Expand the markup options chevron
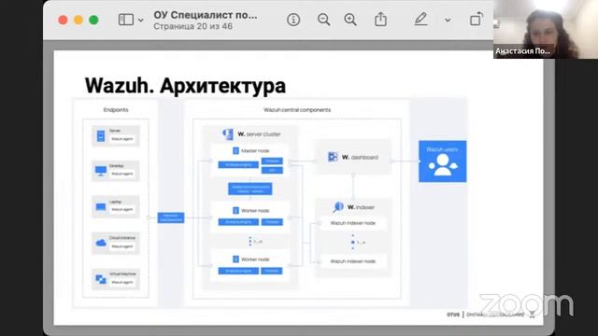The width and height of the screenshot is (598, 336). [448, 21]
